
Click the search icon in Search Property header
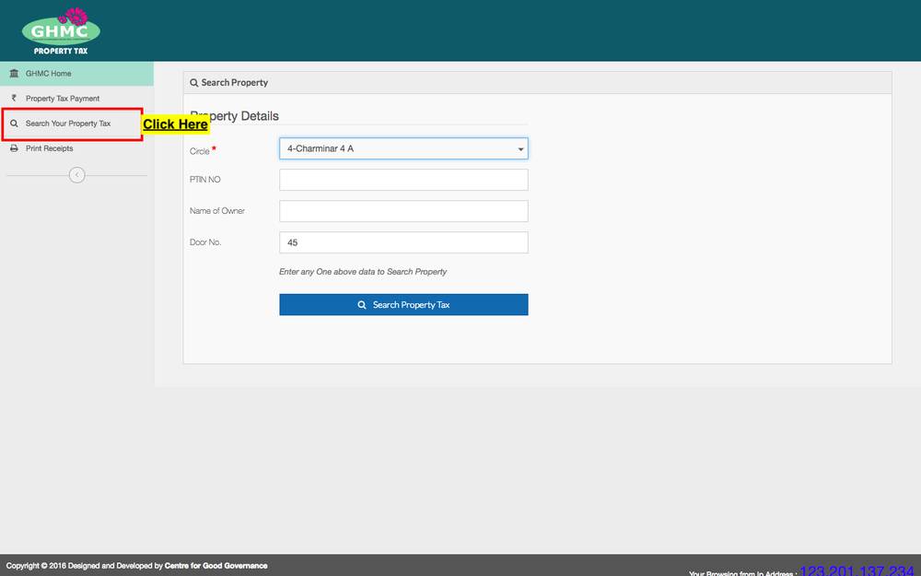pos(193,82)
